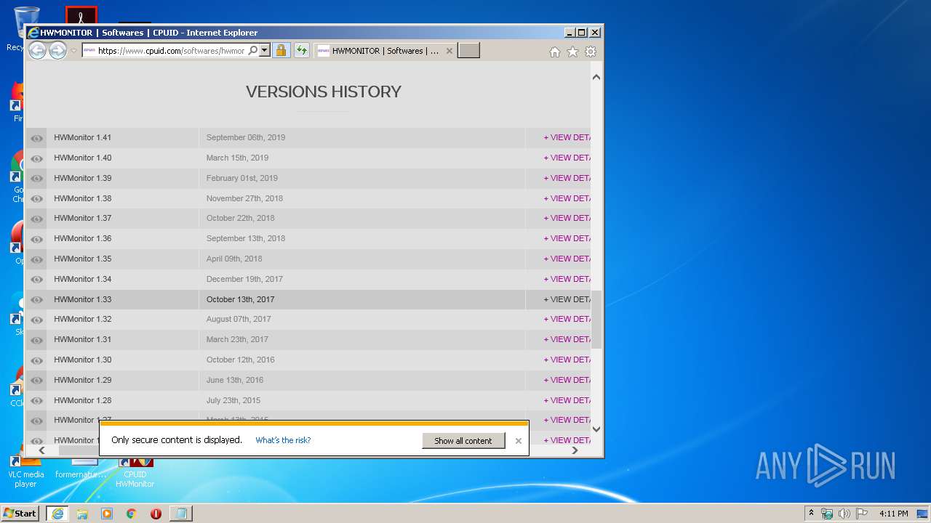Image resolution: width=931 pixels, height=523 pixels.
Task: Click the date October 13th, 2017
Action: tap(241, 299)
